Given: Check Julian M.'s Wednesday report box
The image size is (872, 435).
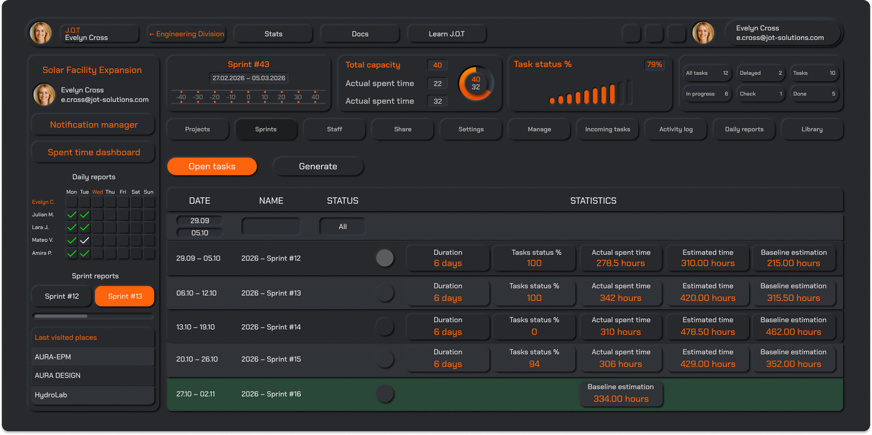Looking at the screenshot, I should tap(98, 215).
